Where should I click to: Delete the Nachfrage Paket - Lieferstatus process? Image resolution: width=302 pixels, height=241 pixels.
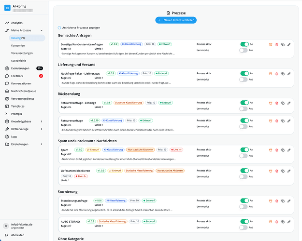click(277, 74)
